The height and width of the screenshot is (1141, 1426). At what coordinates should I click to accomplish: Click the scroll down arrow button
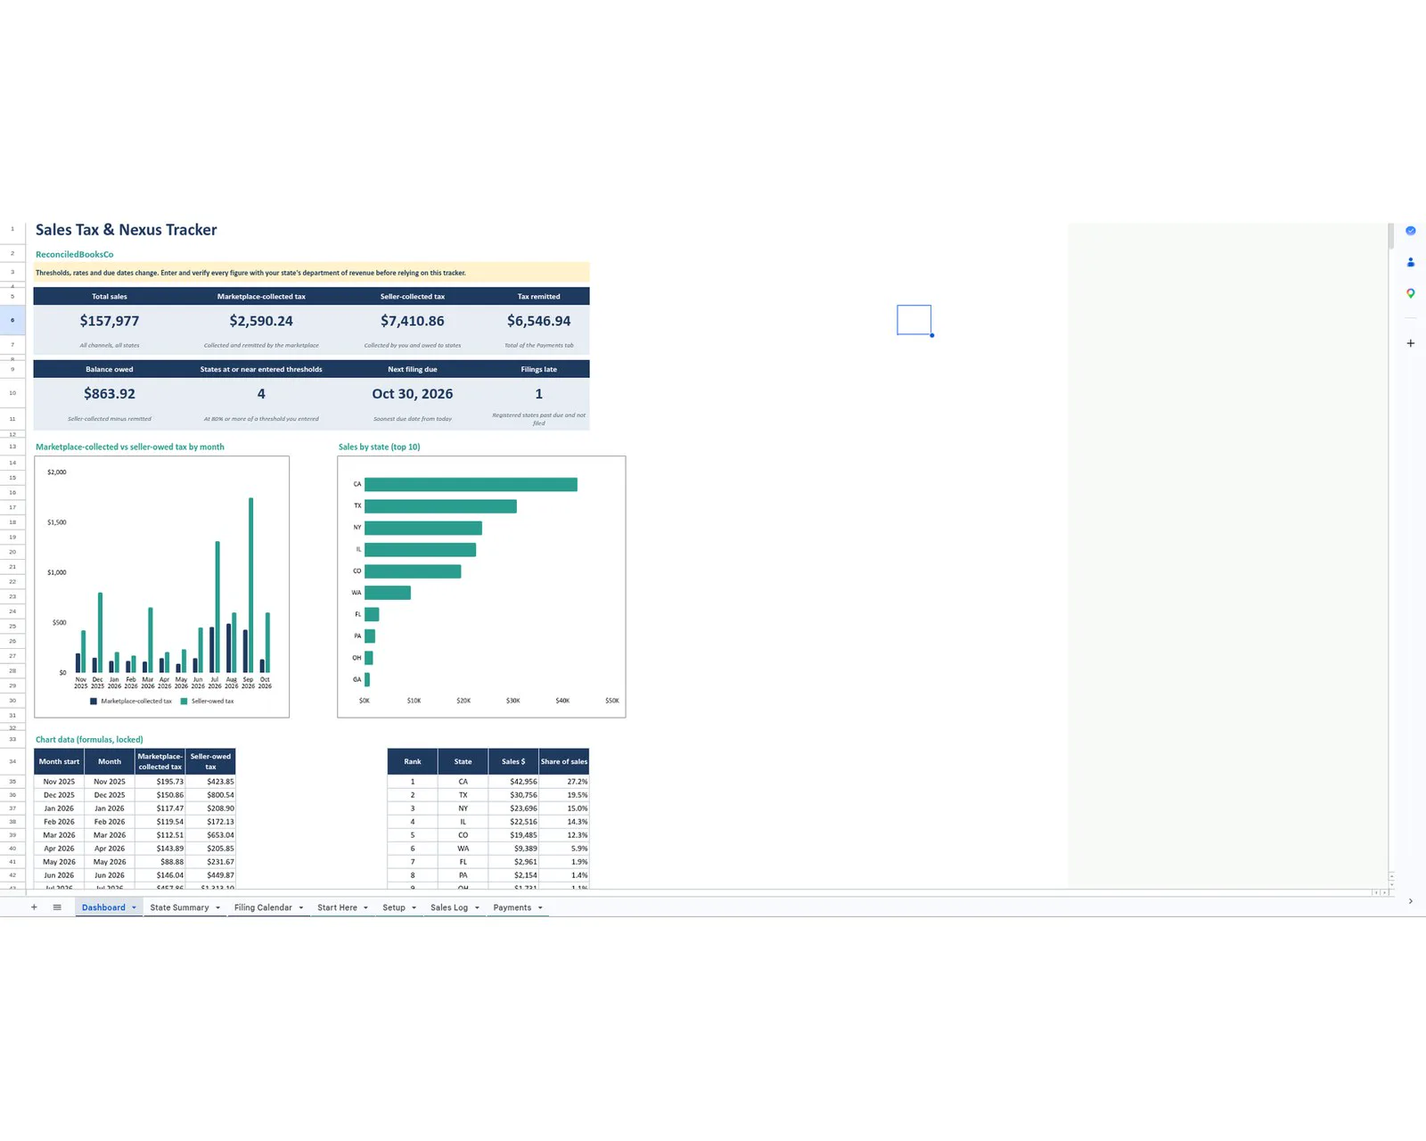tap(1391, 884)
